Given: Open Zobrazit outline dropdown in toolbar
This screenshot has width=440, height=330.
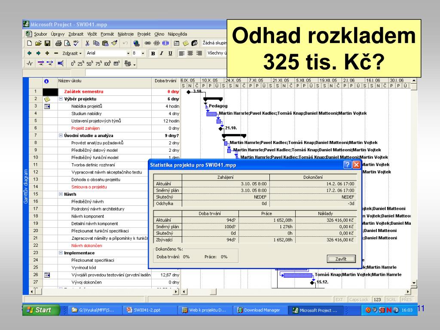Looking at the screenshot, I should click(72, 53).
